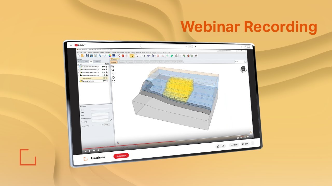Toggle eye visibility for second mesh entity row
The image size is (332, 186).
[105, 69]
